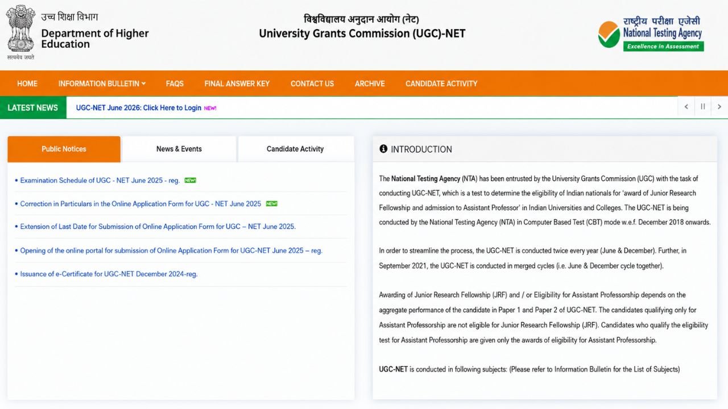Click NEW badge beside Examination Schedule notice
Viewport: 728px width, 409px height.
[190, 180]
